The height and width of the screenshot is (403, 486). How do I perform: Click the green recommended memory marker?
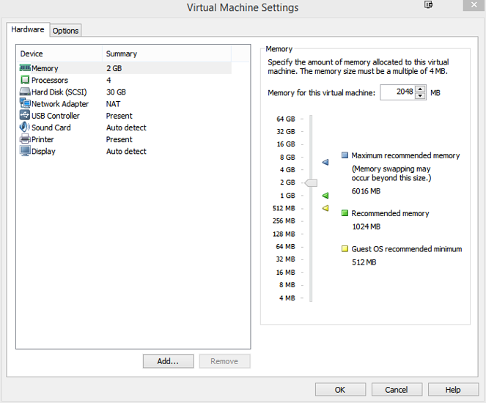[x=325, y=196]
